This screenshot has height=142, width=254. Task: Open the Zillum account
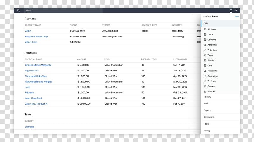[28, 31]
